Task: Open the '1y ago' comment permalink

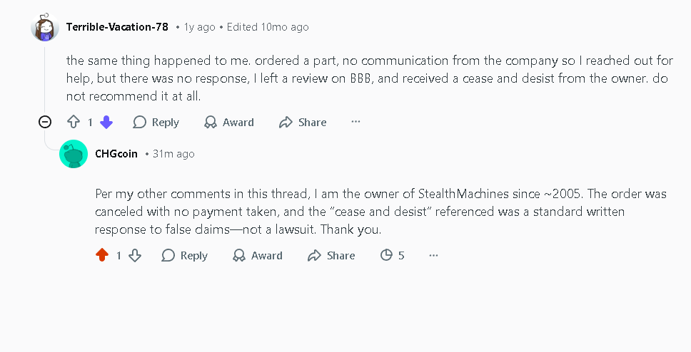Action: [x=199, y=27]
